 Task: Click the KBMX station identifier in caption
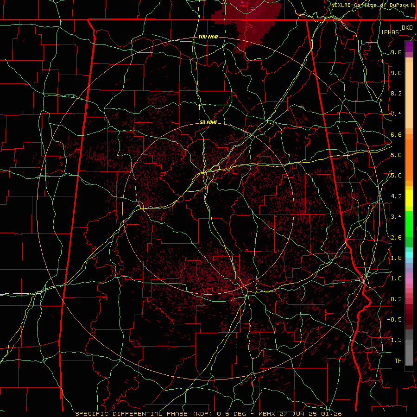click(x=266, y=414)
